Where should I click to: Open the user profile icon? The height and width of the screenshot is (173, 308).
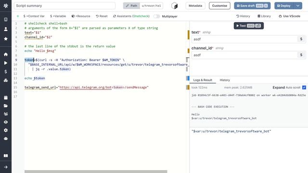click(x=6, y=29)
